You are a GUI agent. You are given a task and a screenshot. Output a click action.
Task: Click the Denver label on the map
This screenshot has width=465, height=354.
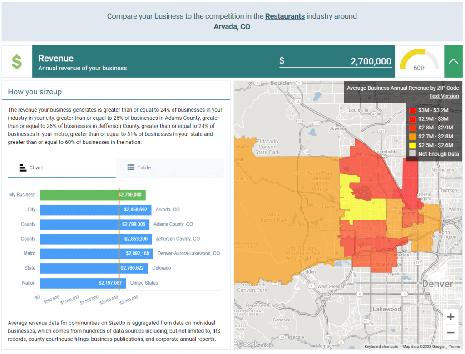point(437,284)
